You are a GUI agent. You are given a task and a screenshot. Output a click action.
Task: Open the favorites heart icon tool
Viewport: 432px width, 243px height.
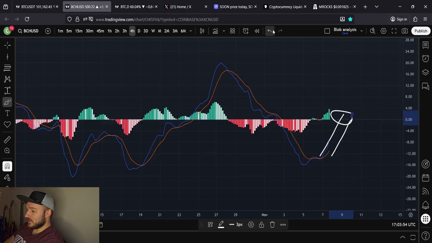[7, 125]
